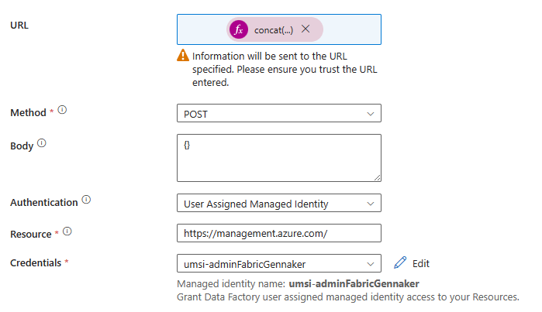Click the Credentials field label

pyautogui.click(x=35, y=263)
